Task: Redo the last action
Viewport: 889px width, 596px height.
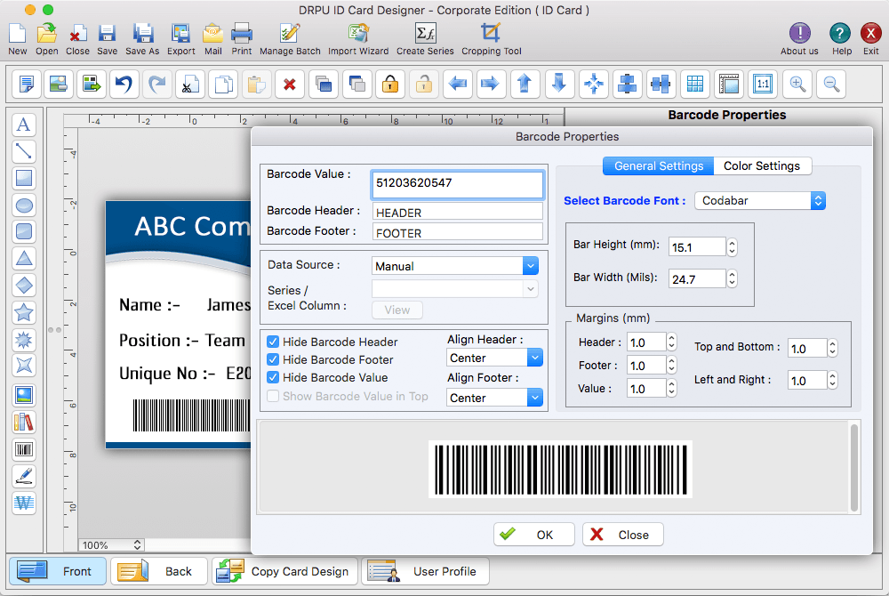Action: 157,84
